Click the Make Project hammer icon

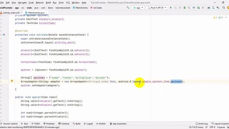(x=128, y=8)
